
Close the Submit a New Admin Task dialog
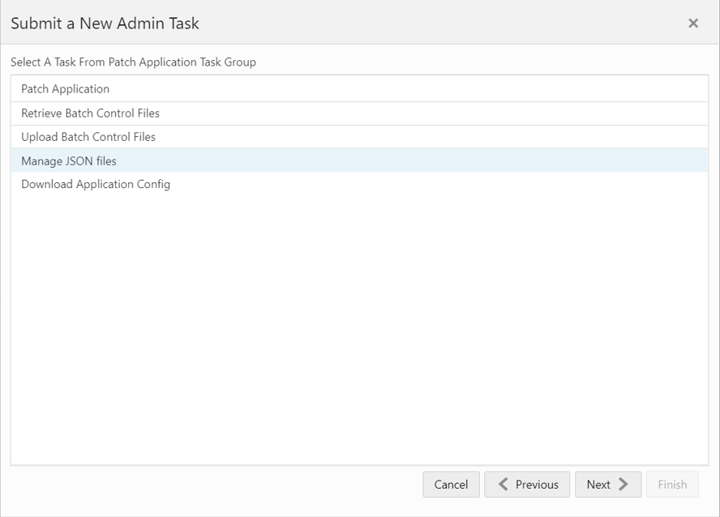point(693,23)
